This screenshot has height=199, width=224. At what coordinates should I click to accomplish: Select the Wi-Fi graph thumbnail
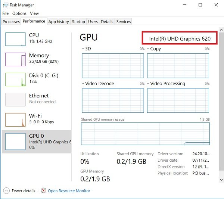point(15,119)
